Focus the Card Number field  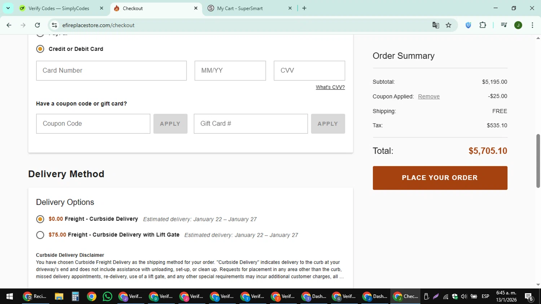(x=111, y=71)
